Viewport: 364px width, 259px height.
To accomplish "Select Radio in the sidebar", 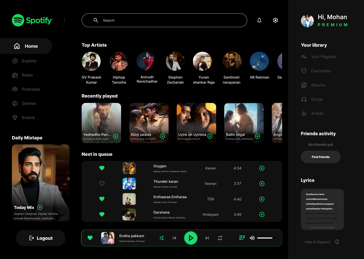I will [x=27, y=75].
